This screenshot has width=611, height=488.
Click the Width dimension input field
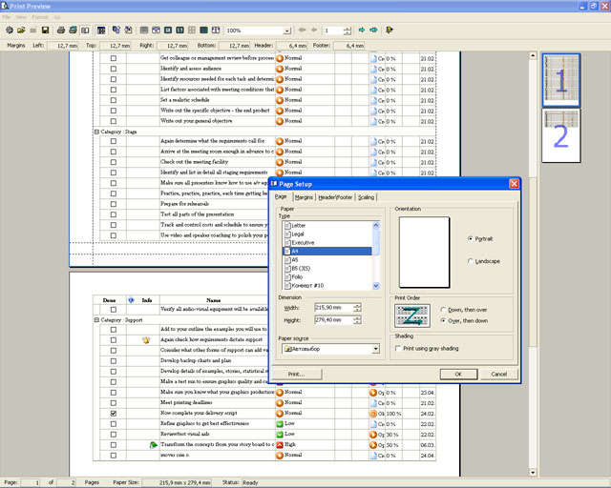[x=324, y=307]
